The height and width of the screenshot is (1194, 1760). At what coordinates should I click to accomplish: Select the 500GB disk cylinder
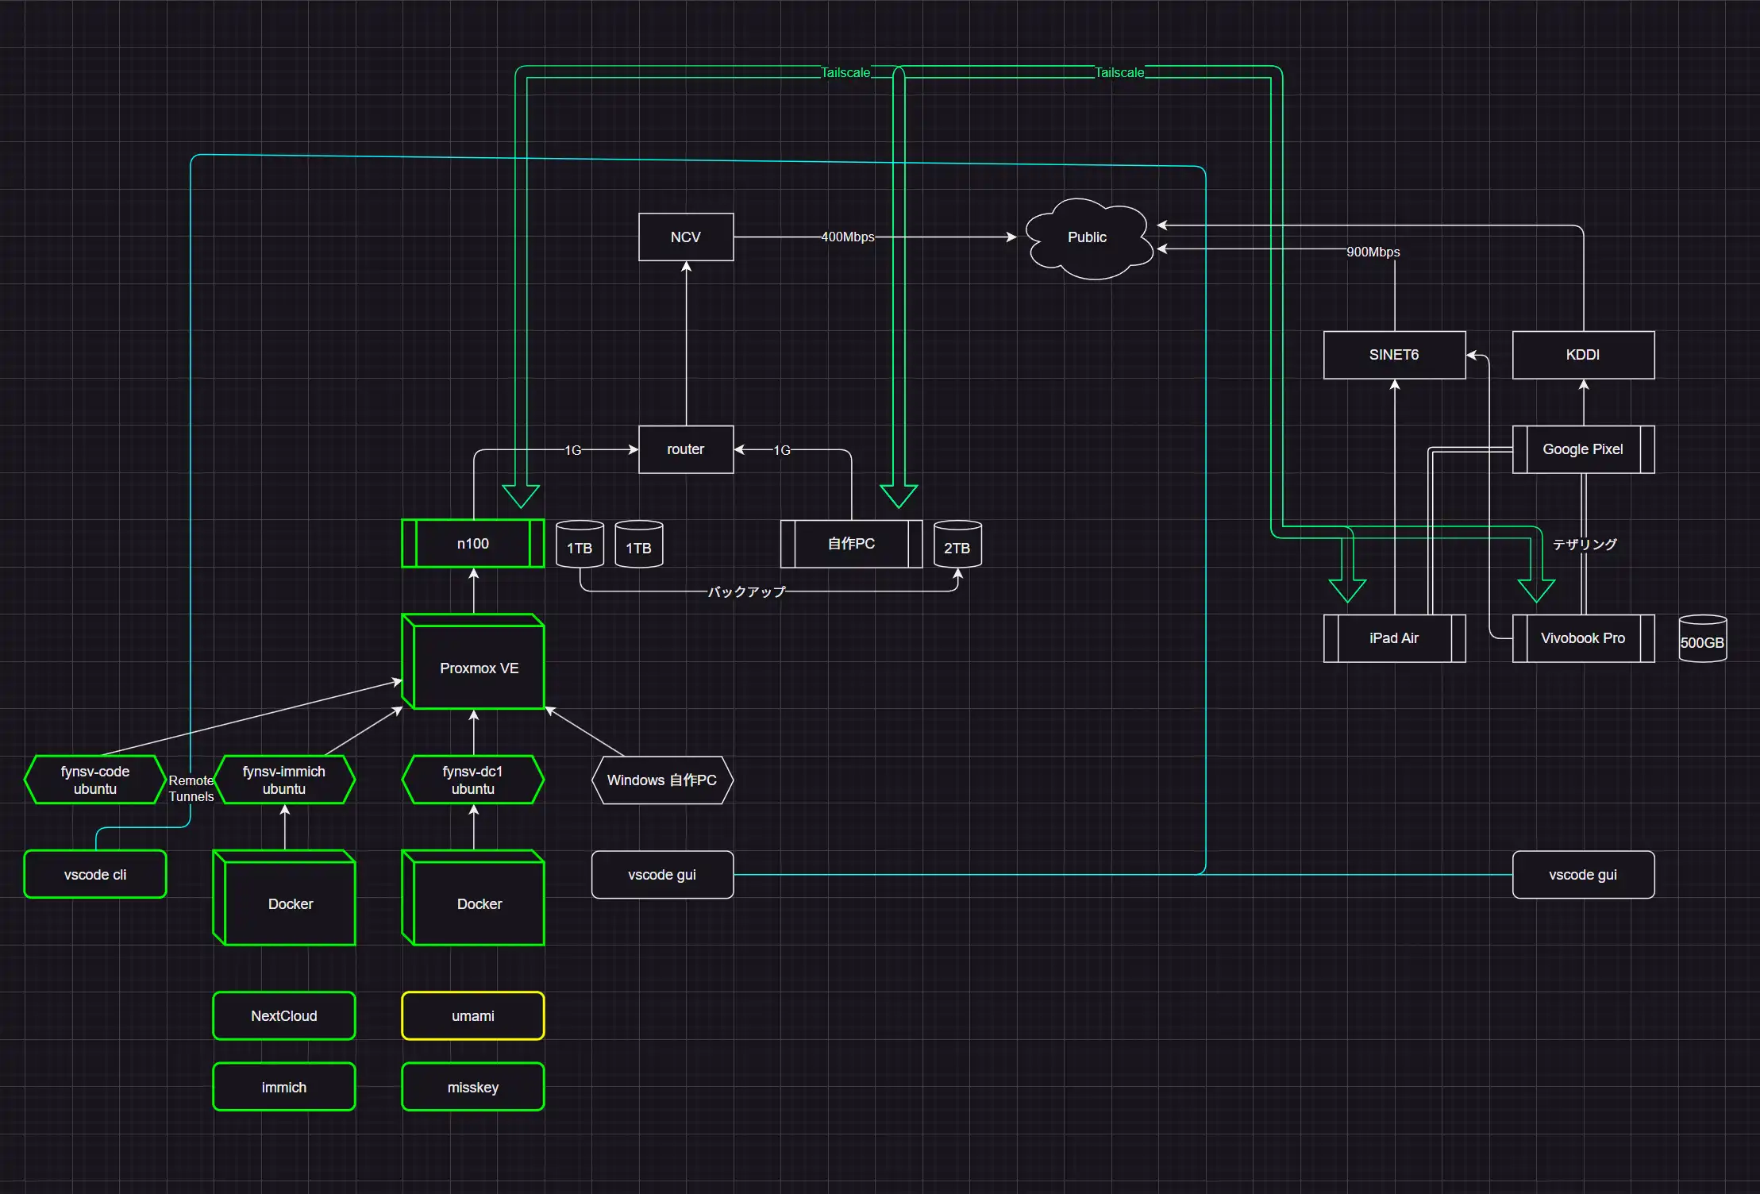click(1702, 640)
